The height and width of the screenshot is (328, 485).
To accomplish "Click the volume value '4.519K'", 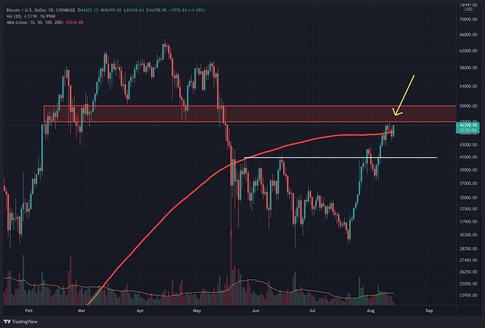I will pos(30,16).
